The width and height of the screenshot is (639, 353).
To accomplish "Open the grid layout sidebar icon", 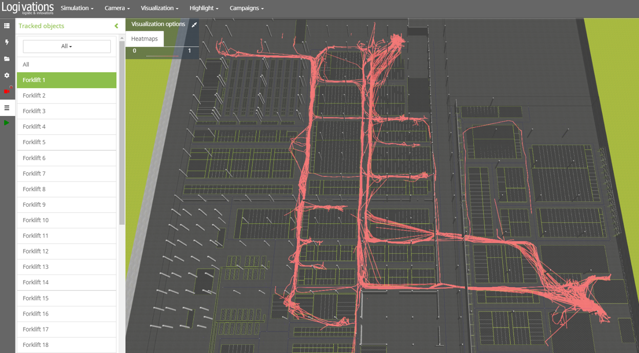I will click(x=7, y=26).
